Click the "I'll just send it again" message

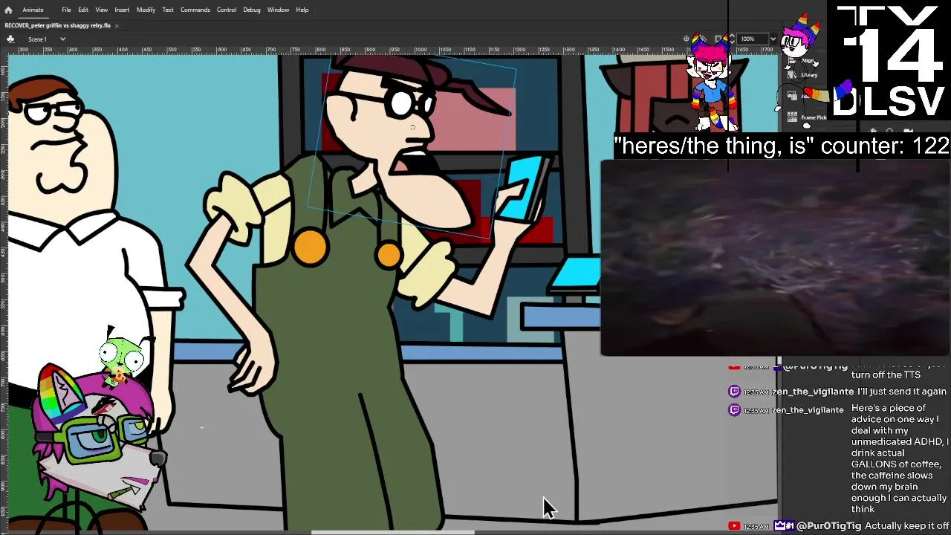(x=902, y=392)
